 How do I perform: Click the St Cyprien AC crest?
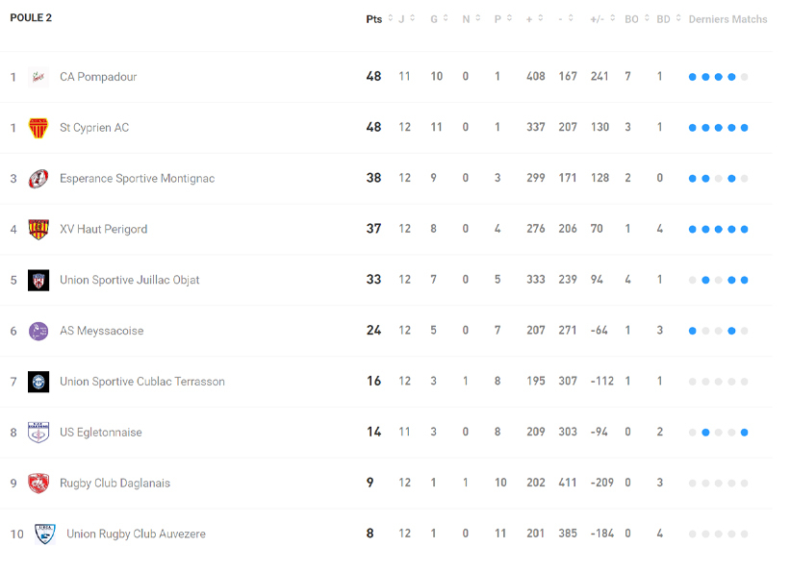pos(38,128)
